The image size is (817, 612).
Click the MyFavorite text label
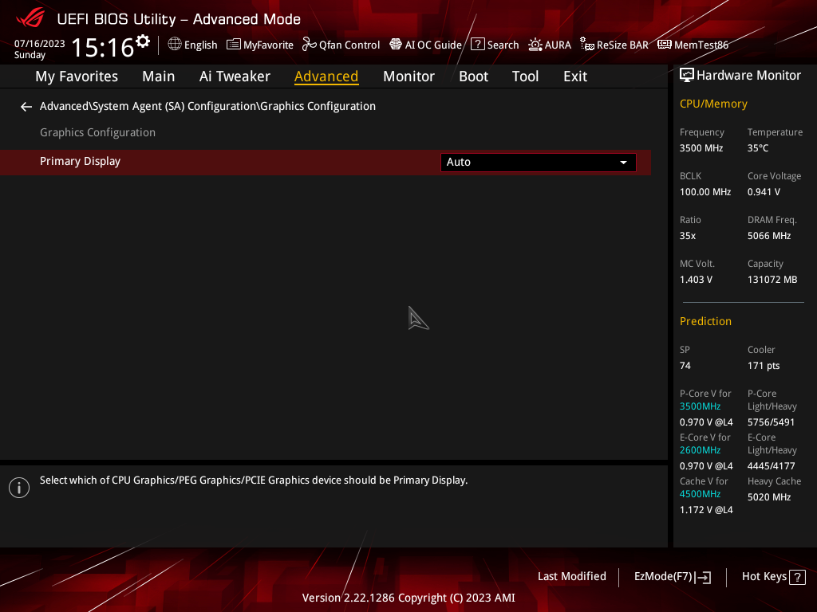268,45
